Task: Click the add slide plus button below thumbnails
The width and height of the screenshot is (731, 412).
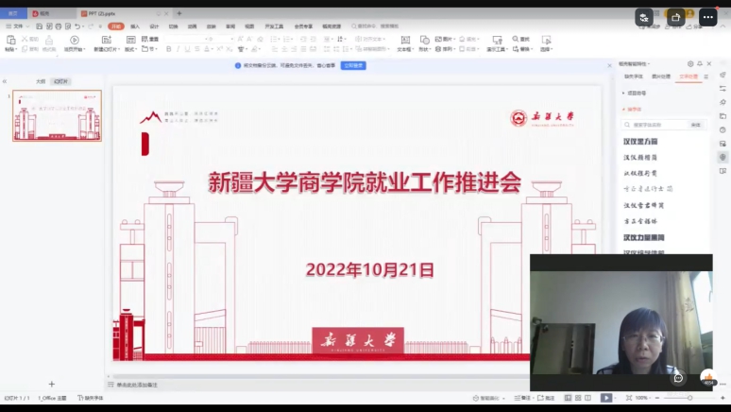Action: coord(52,384)
